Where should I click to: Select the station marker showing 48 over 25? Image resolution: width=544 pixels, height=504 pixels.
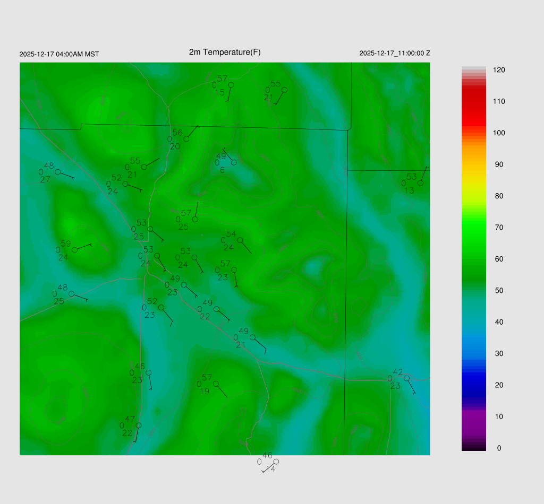[71, 294]
